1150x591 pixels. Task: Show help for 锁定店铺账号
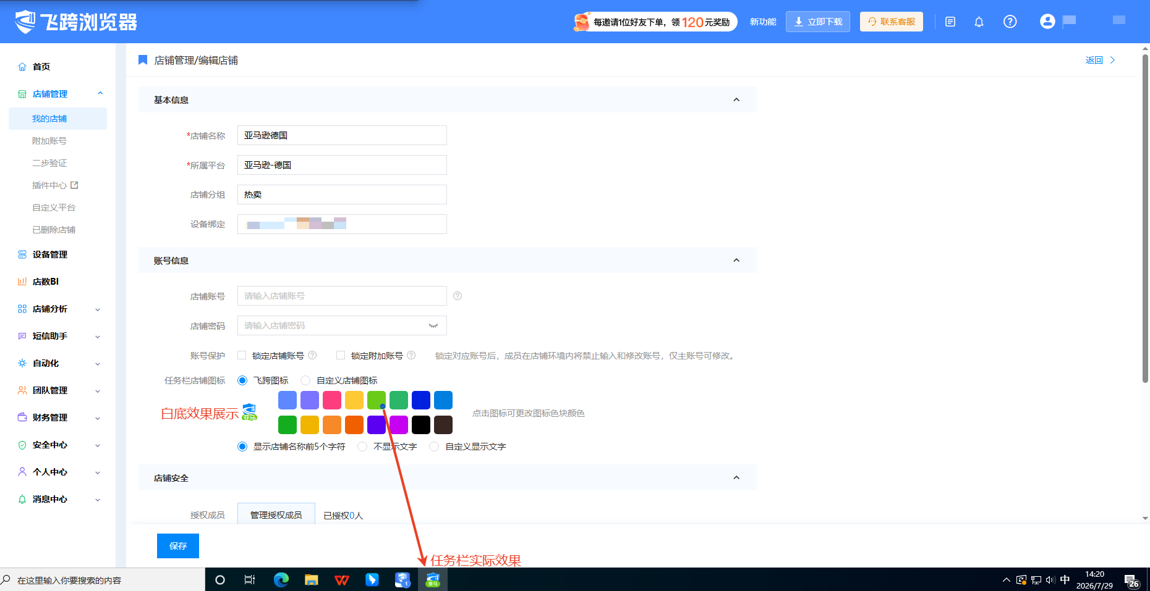312,355
